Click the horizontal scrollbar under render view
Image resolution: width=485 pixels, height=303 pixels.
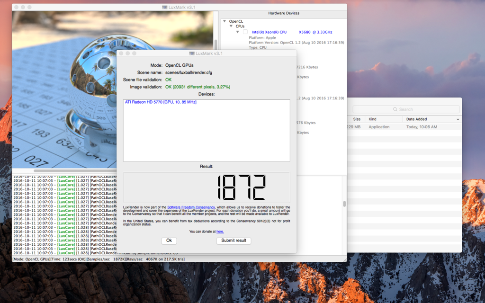(74, 170)
